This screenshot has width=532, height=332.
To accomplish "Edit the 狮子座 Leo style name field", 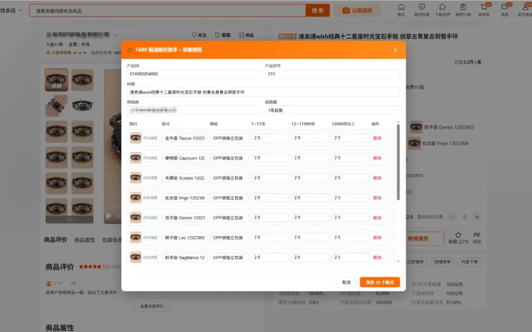I will 185,238.
